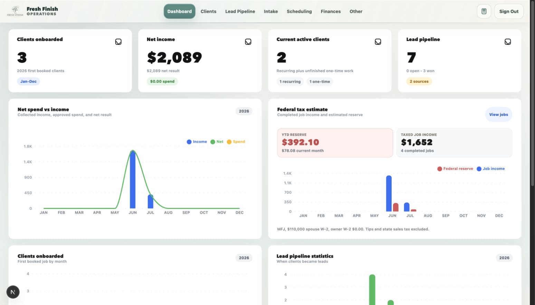
Task: Click the icon on the Current active clients card
Action: pos(378,42)
